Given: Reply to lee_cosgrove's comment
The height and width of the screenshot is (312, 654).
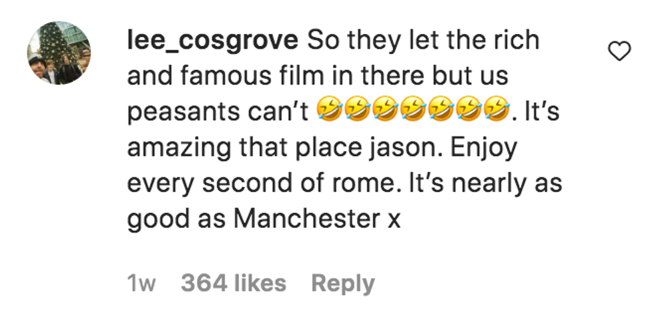Looking at the screenshot, I should point(343,284).
